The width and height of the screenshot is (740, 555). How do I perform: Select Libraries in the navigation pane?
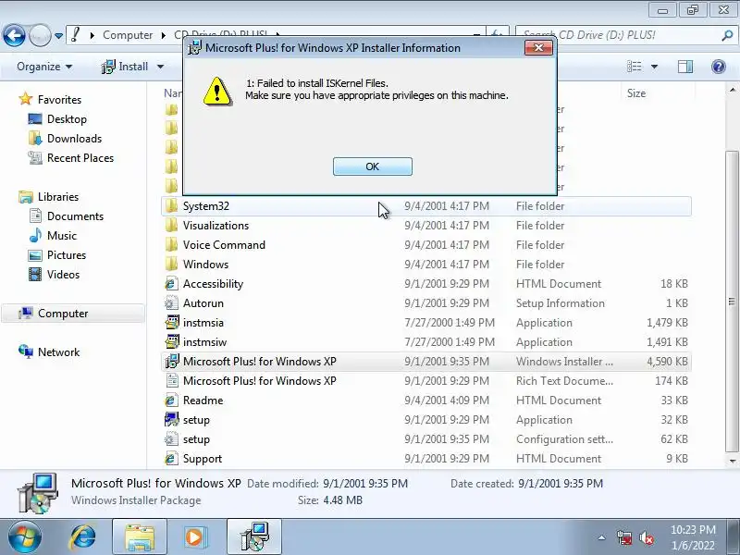(58, 196)
